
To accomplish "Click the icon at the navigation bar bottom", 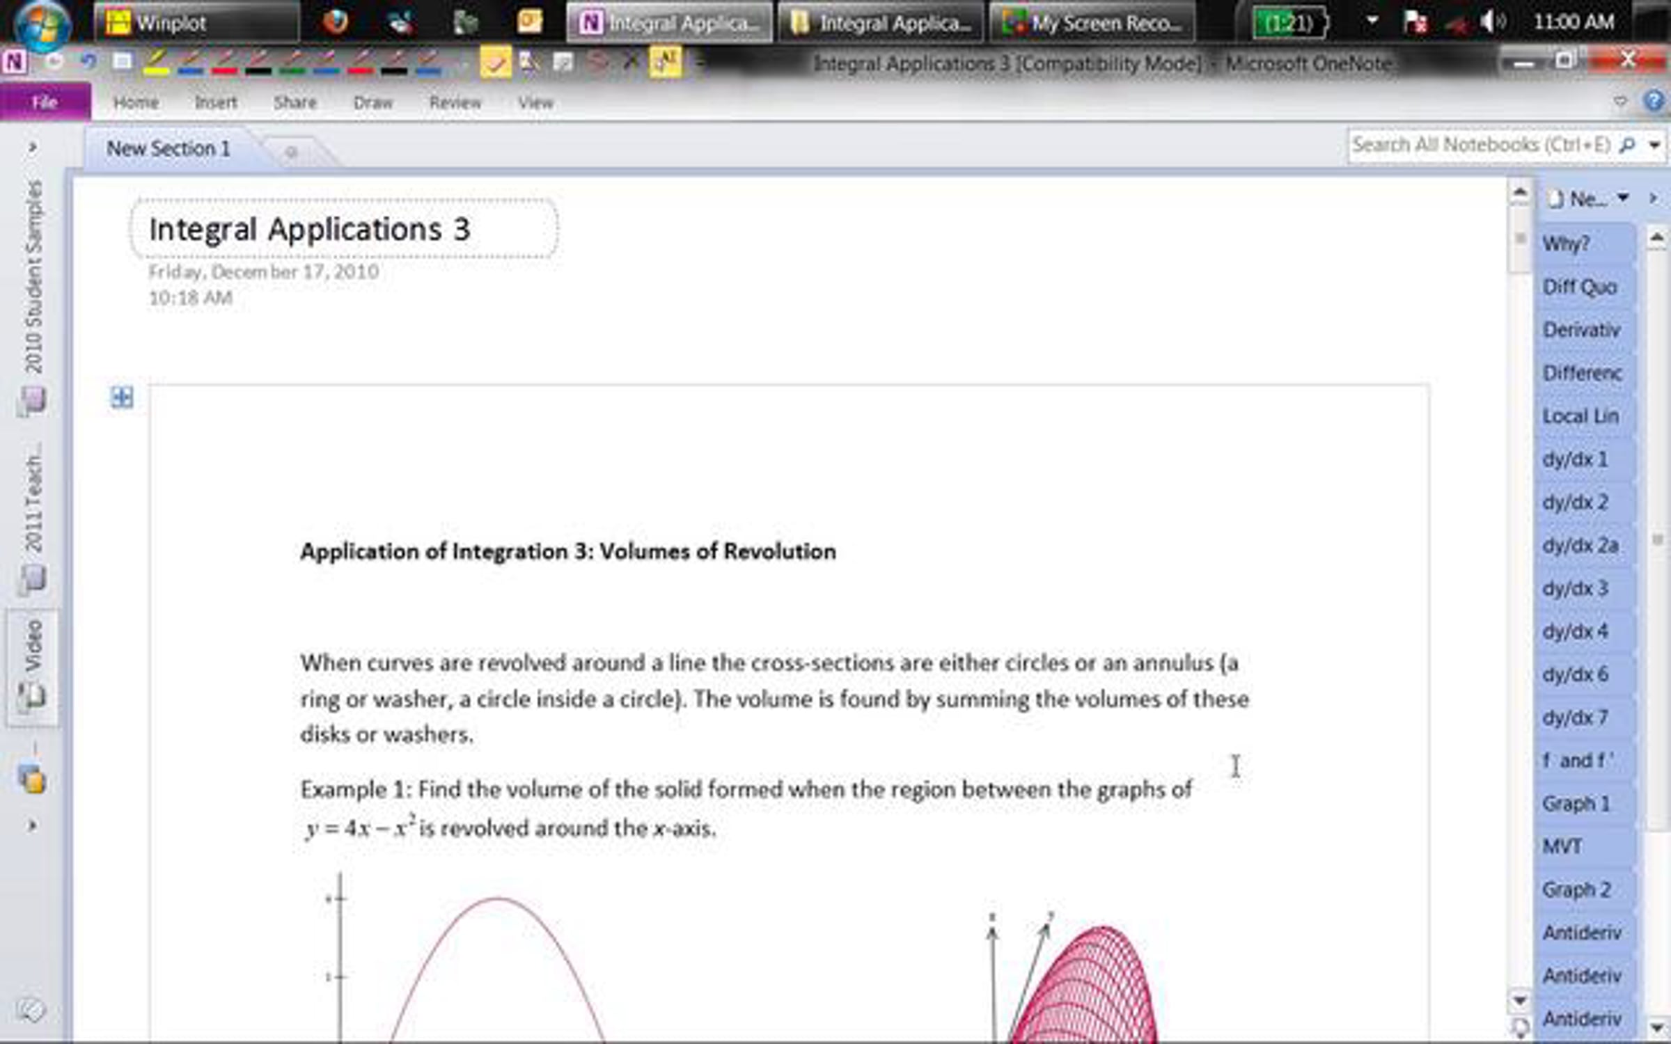I will pyautogui.click(x=31, y=1009).
